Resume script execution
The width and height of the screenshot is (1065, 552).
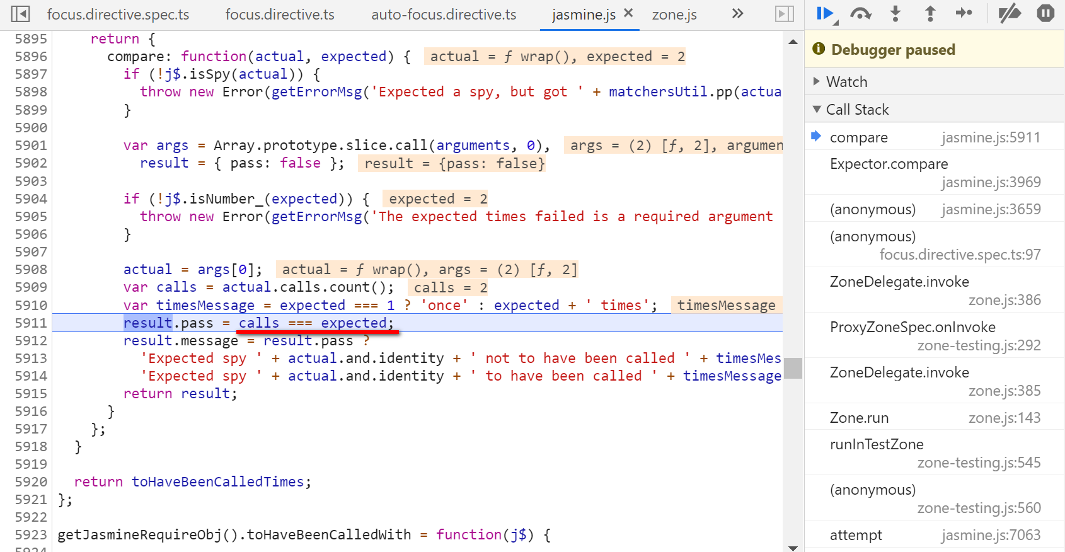coord(826,14)
